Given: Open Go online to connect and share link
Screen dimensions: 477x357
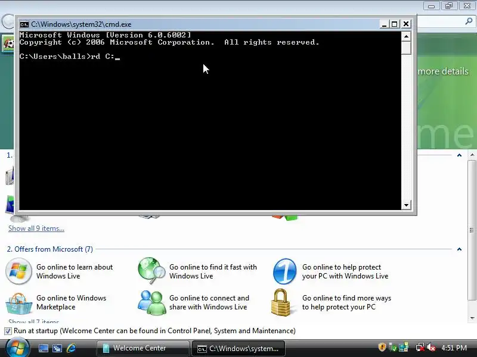Looking at the screenshot, I should click(209, 302).
